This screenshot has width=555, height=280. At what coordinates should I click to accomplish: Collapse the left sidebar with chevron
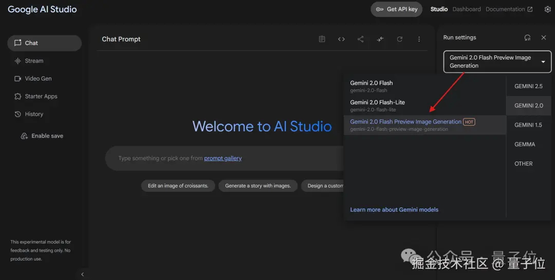pyautogui.click(x=82, y=274)
